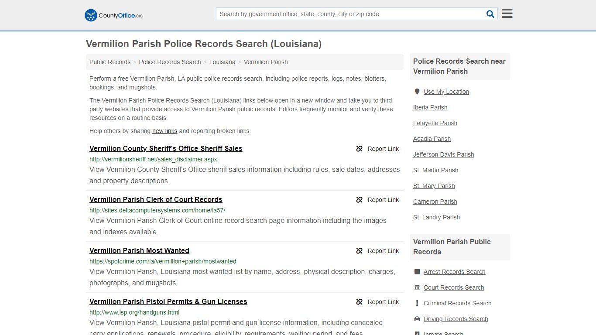Click the Criminal Records Search icon

(x=417, y=303)
